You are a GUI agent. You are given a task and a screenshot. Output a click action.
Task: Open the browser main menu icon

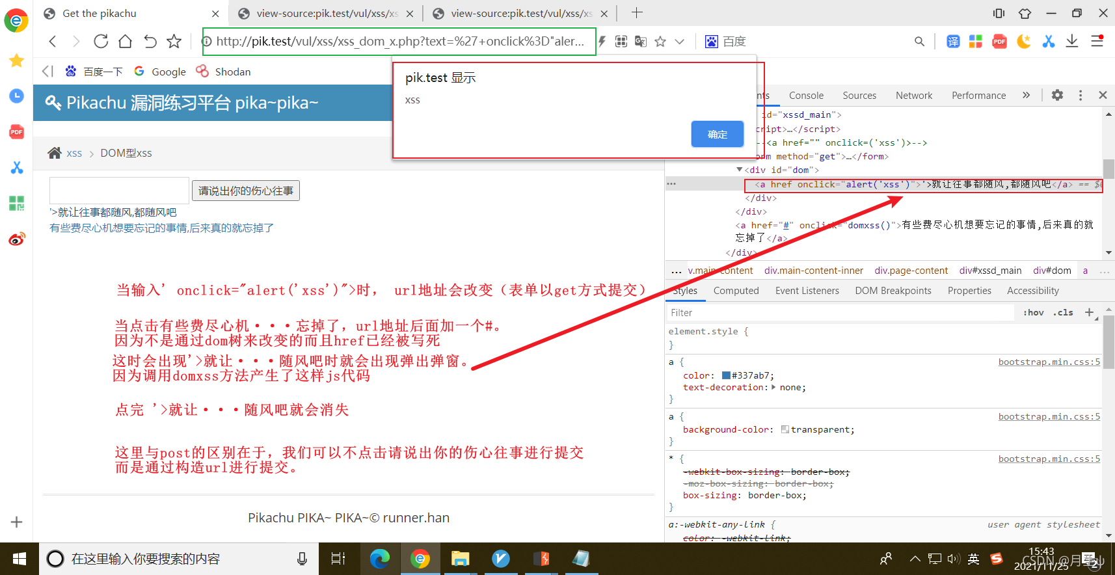(1097, 42)
